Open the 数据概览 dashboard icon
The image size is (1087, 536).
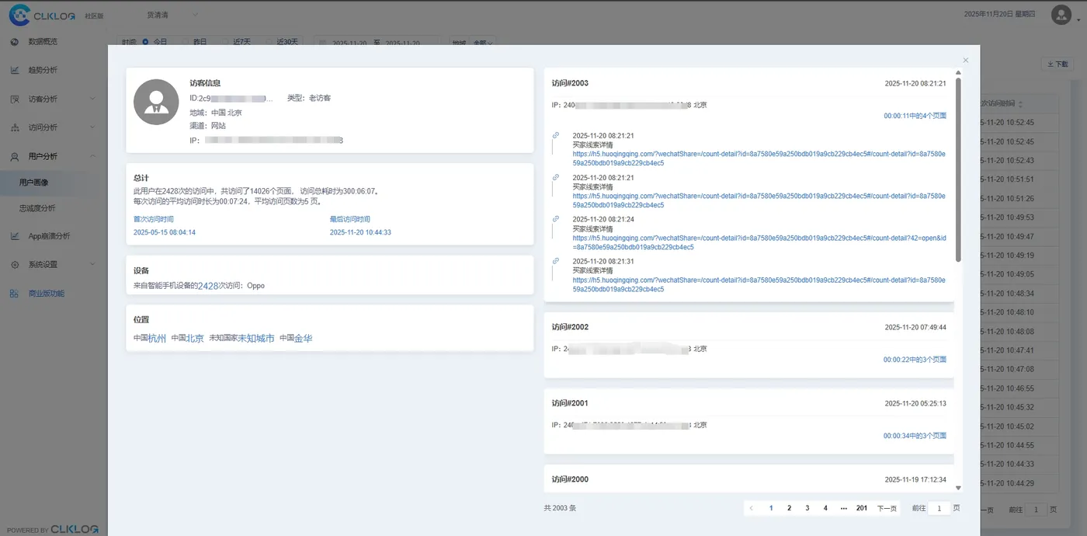point(15,41)
